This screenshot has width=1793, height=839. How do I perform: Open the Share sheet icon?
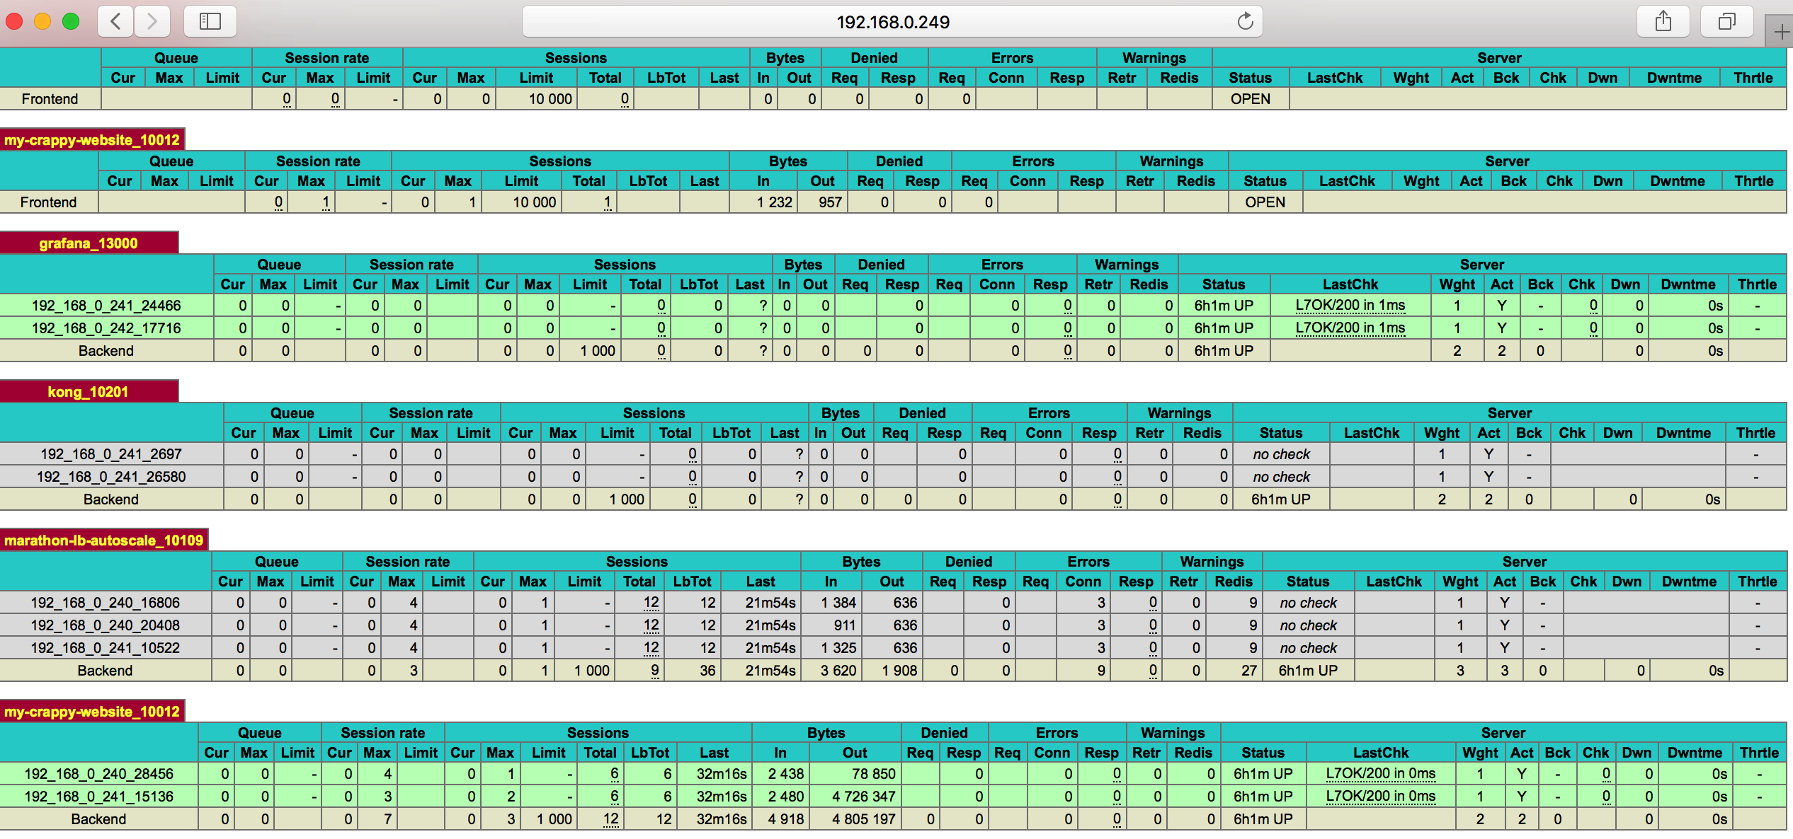[1663, 21]
